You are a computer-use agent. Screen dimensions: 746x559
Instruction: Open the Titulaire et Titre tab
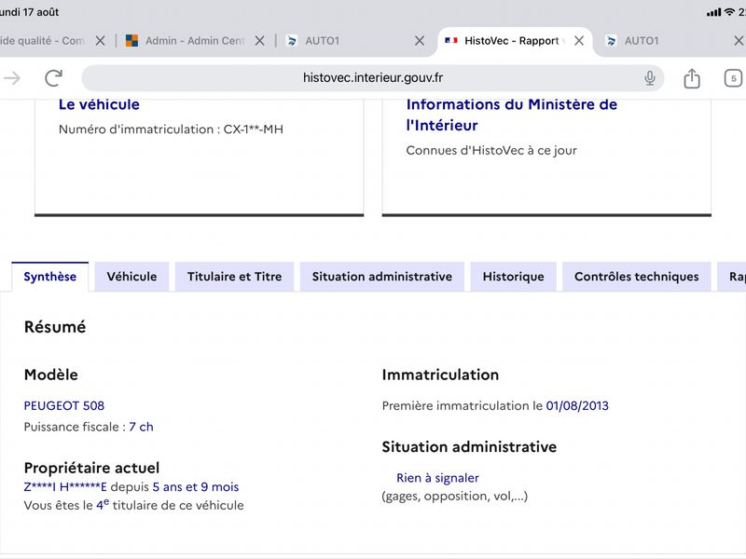coord(235,276)
